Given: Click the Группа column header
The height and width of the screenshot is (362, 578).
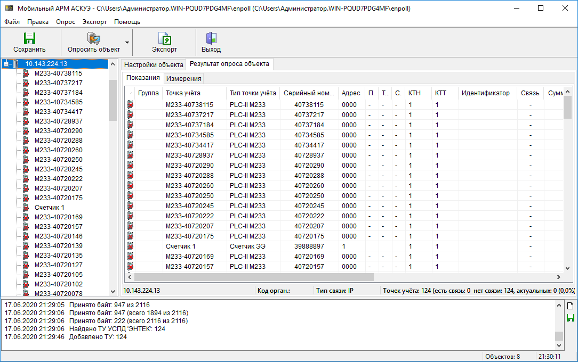Looking at the screenshot, I should 149,93.
